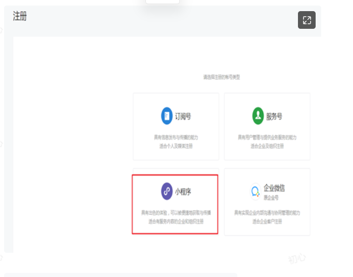Viewport: 353px width, 277px height.
Task: Click 订阅号 description 适合个人及媒体注册
Action: click(176, 146)
